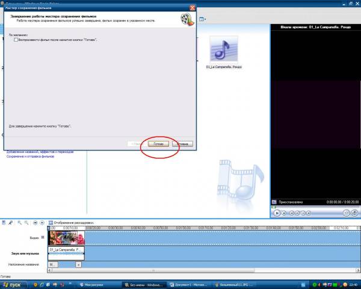Open the collection views dropdown in toolbar
This screenshot has width=361, height=289.
[203, 19]
